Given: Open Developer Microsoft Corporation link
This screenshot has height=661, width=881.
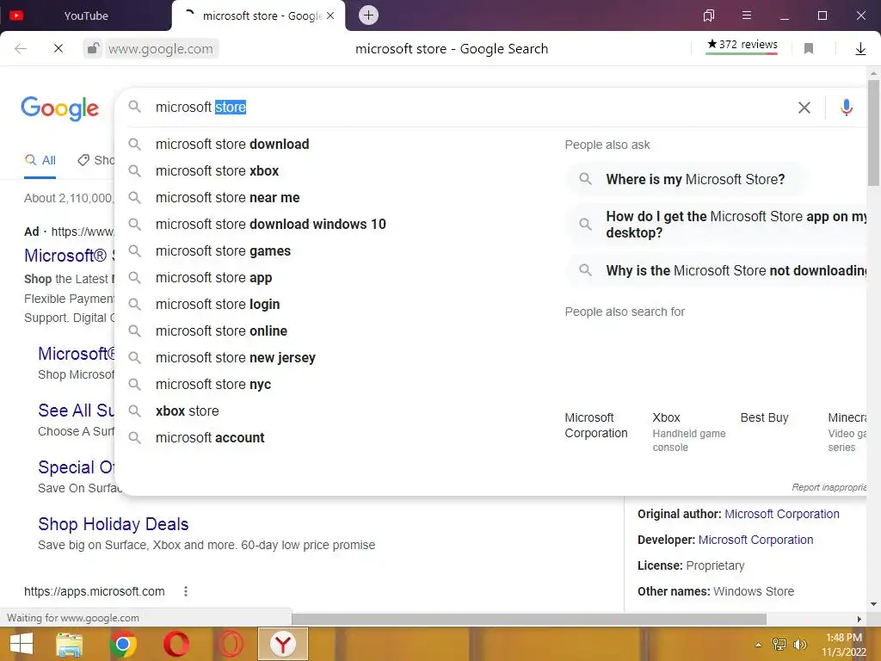Looking at the screenshot, I should click(755, 540).
